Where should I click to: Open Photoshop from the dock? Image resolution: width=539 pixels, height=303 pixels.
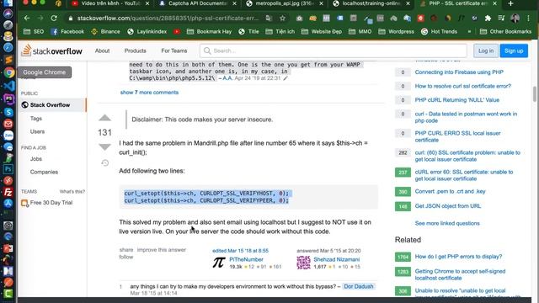pyautogui.click(x=8, y=169)
